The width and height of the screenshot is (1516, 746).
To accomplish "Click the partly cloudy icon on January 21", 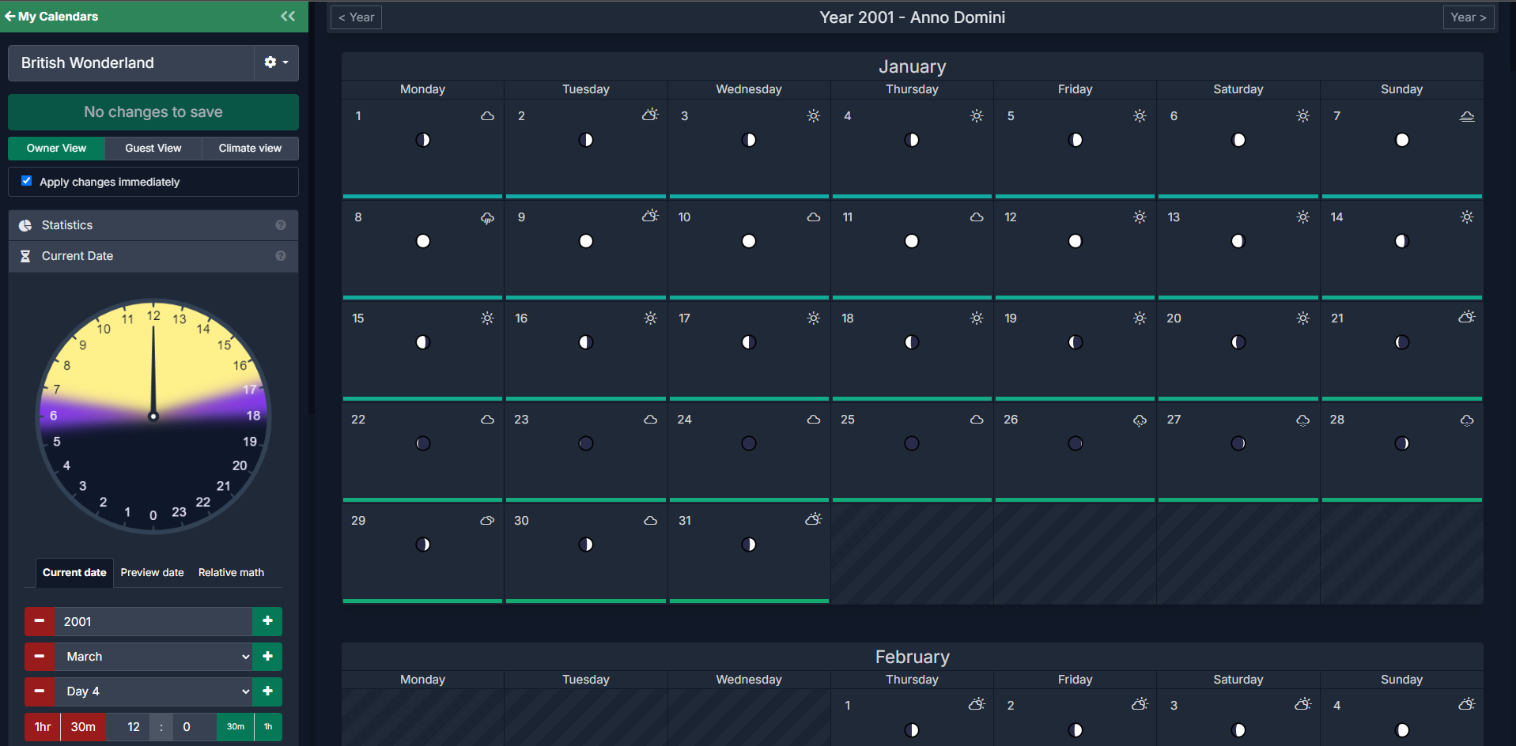I will pos(1467,318).
